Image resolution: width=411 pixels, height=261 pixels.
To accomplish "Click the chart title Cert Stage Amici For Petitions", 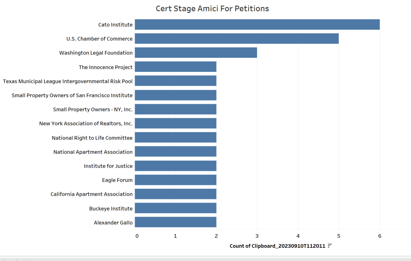I will click(x=212, y=8).
